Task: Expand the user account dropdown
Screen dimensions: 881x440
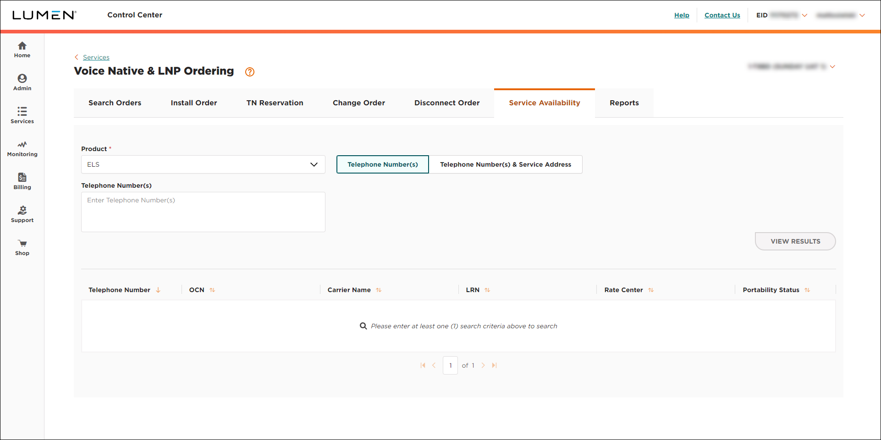Action: tap(862, 15)
